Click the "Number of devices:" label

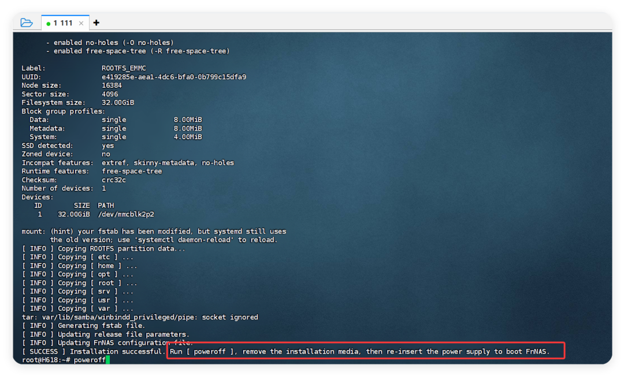[x=57, y=188]
